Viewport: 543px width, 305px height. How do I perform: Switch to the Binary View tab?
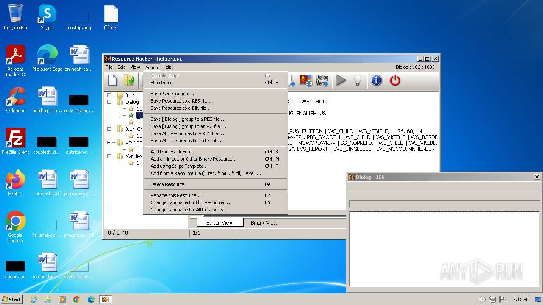coord(264,222)
